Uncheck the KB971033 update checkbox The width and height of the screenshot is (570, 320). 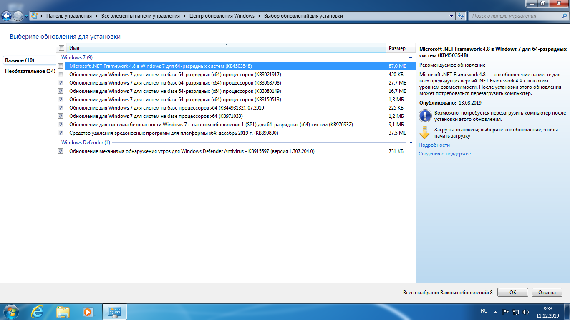point(61,116)
